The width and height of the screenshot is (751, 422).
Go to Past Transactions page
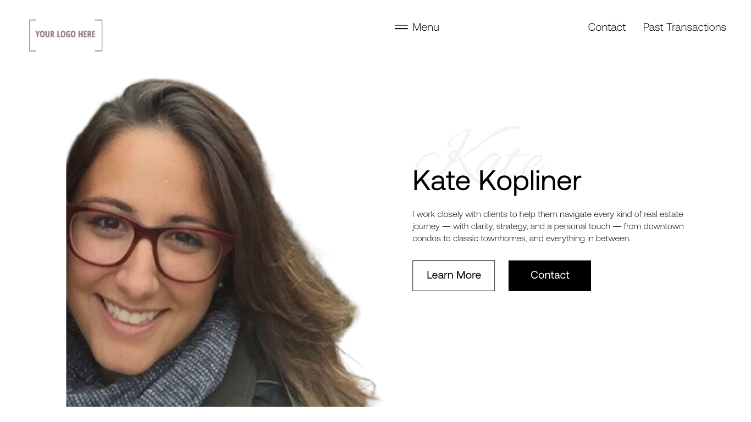[684, 27]
